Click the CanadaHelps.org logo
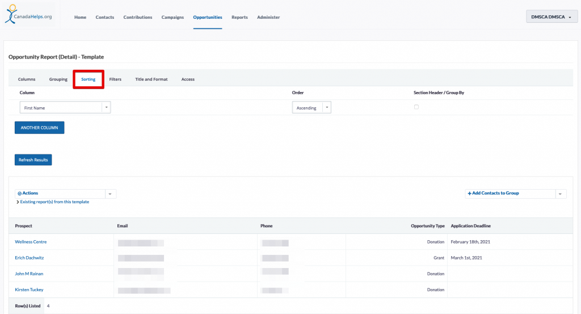The image size is (581, 314). 28,14
